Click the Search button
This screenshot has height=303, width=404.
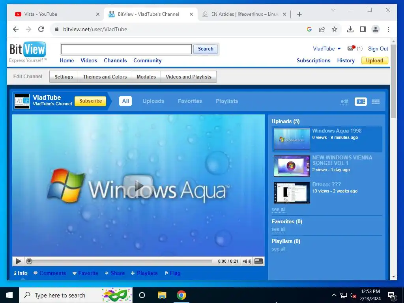pos(206,49)
